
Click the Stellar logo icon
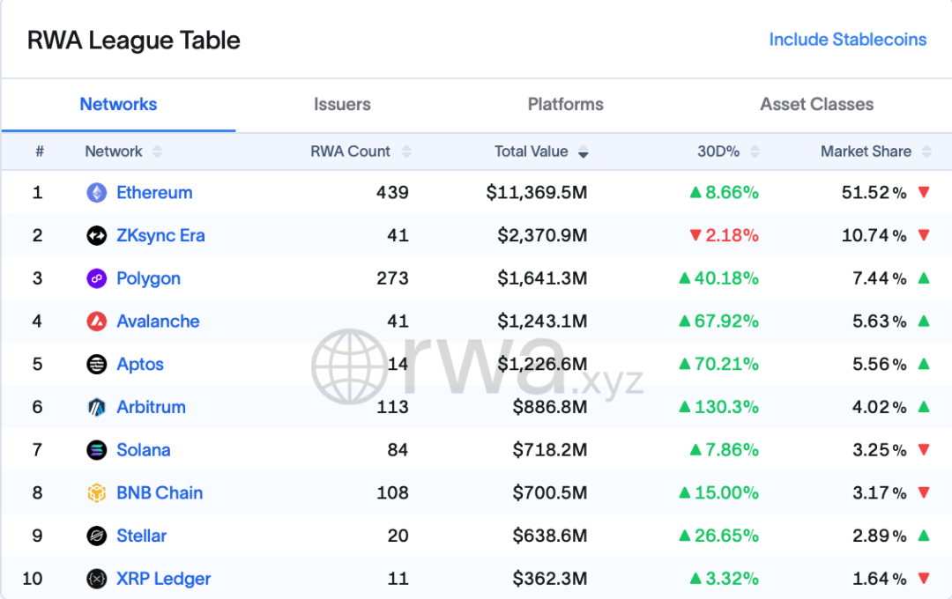click(x=97, y=536)
